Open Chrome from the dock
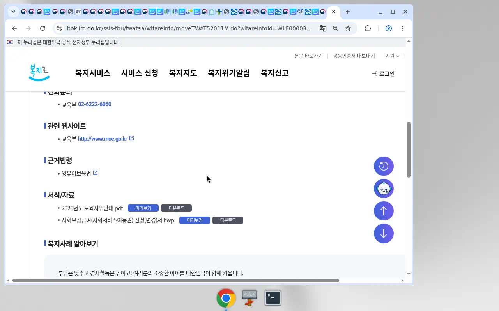499x311 pixels. 226,298
